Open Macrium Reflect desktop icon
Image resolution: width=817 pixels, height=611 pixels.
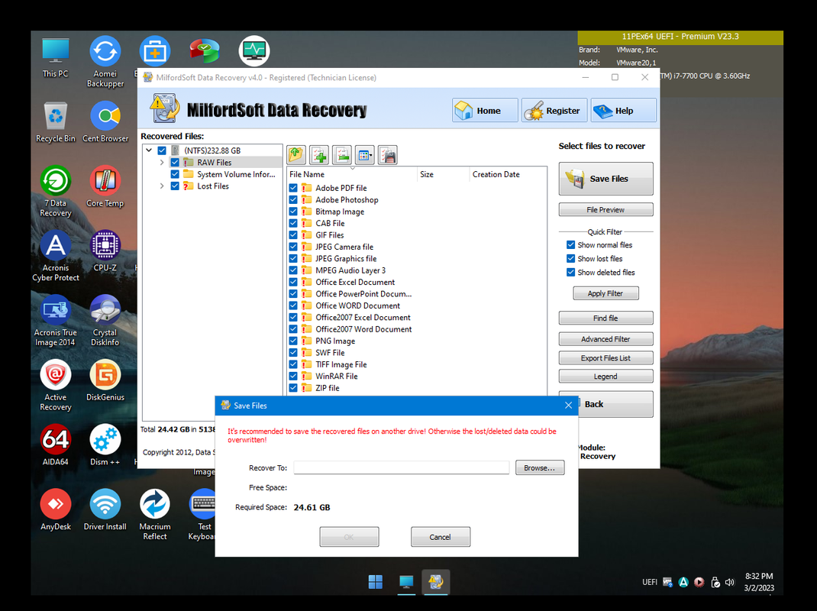[x=155, y=514]
